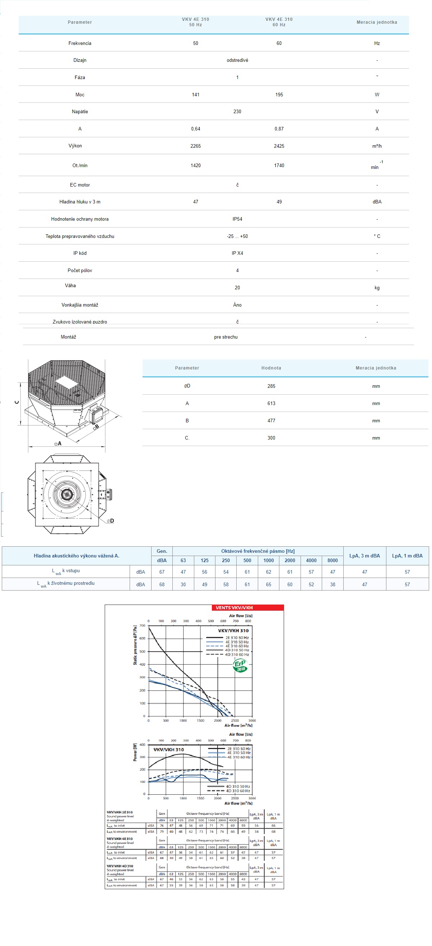Click the Hodnota column header
Screen dimensions: 432x946
[x=271, y=368]
